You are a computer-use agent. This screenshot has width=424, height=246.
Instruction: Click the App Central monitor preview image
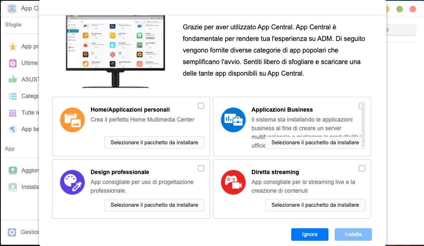pyautogui.click(x=115, y=51)
